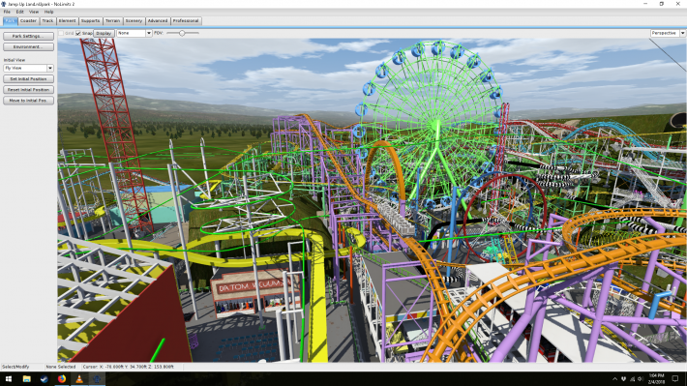
Task: Open the Perspective view dropdown
Action: point(668,33)
